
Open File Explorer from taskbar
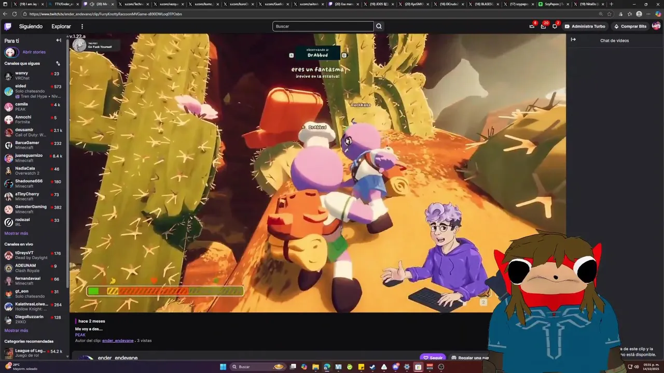315,367
